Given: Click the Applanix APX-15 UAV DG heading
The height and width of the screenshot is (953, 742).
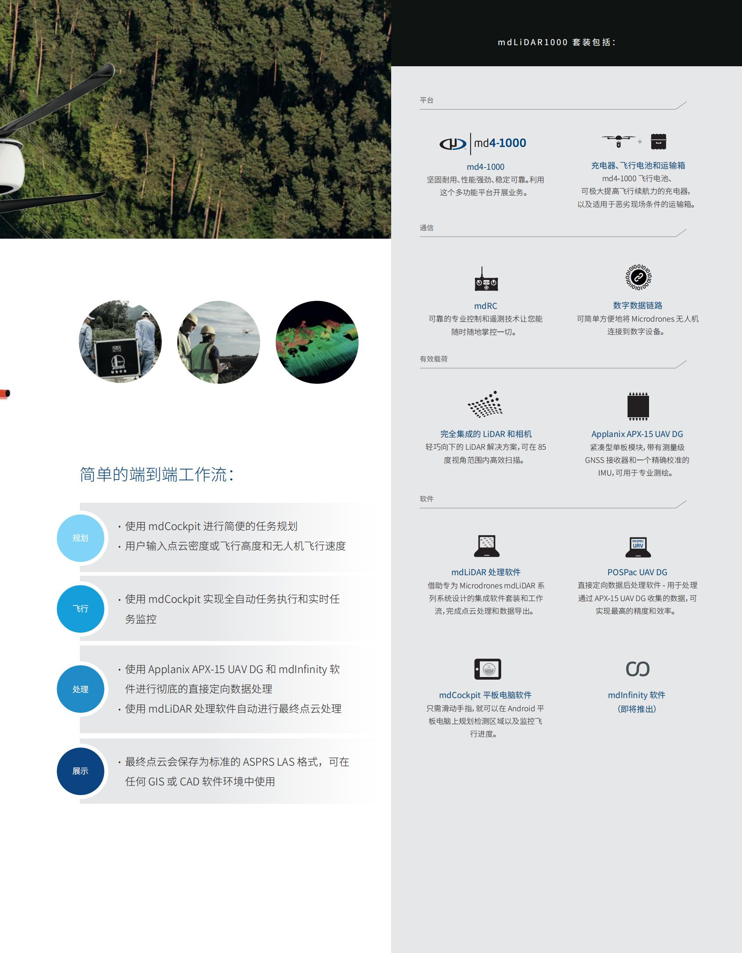Looking at the screenshot, I should tap(637, 434).
